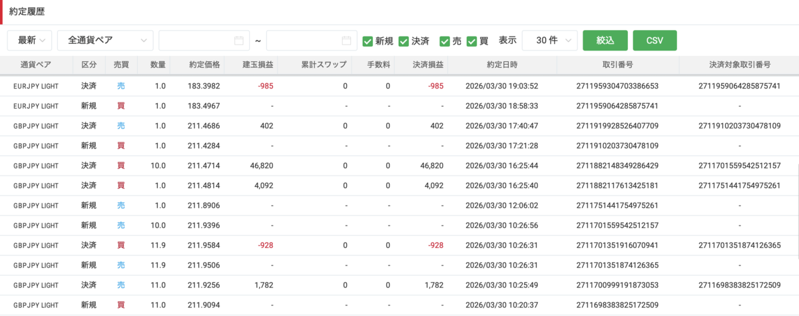Click timestamp 2026/03/30 17:21:28
This screenshot has height=316, width=799.
[502, 146]
